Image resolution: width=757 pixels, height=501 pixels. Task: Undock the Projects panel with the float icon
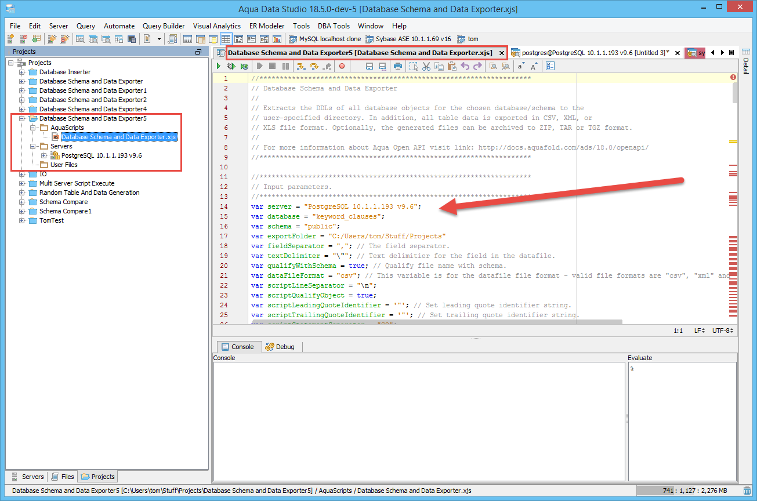pos(198,52)
